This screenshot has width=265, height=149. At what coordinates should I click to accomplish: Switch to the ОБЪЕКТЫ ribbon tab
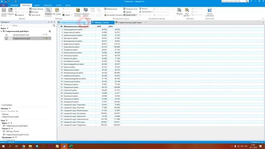[x=48, y=5]
